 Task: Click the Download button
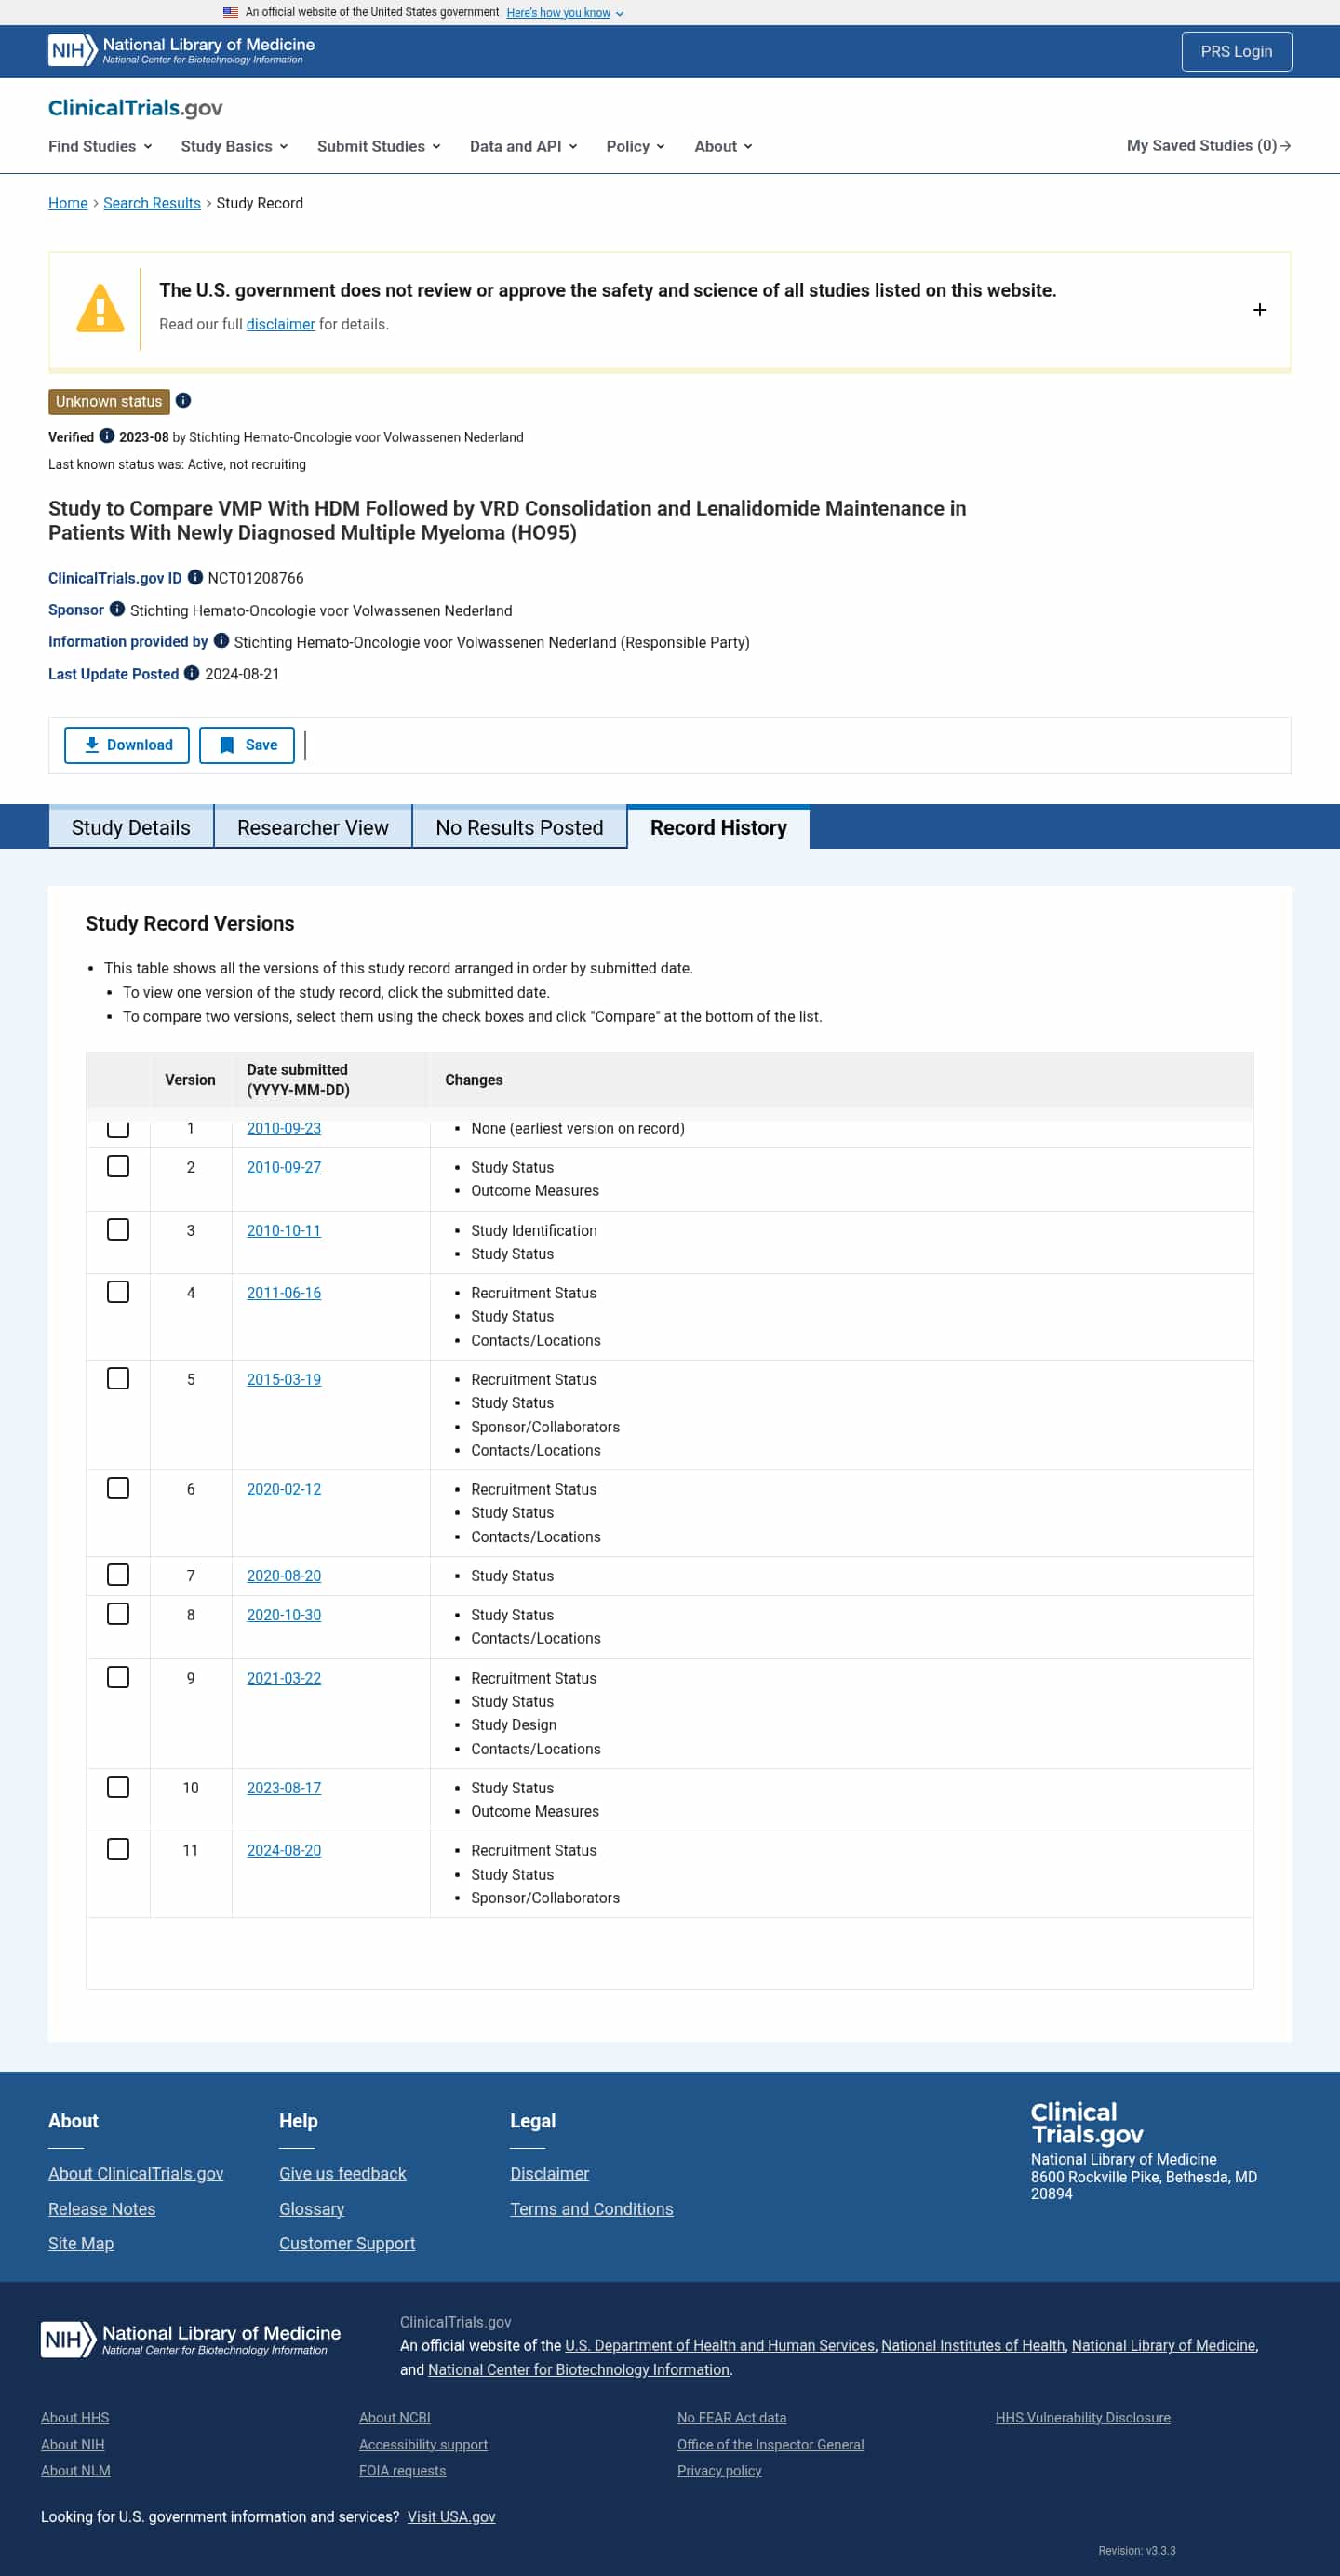[127, 745]
